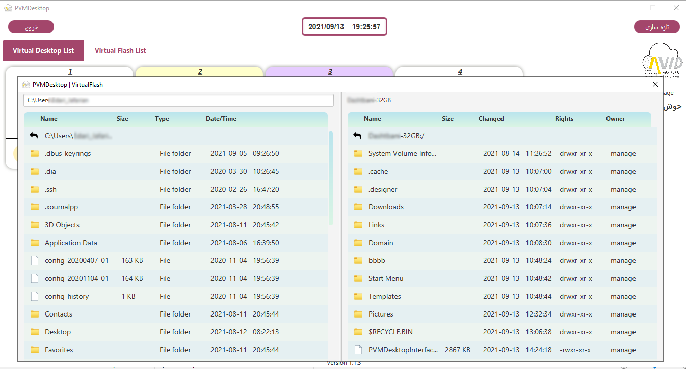Image resolution: width=686 pixels, height=369 pixels.
Task: Switch to Virtual Flash List tab
Action: coord(120,50)
